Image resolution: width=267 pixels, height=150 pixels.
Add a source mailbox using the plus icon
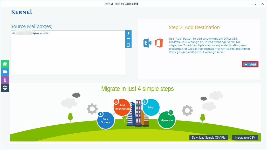coord(128,33)
